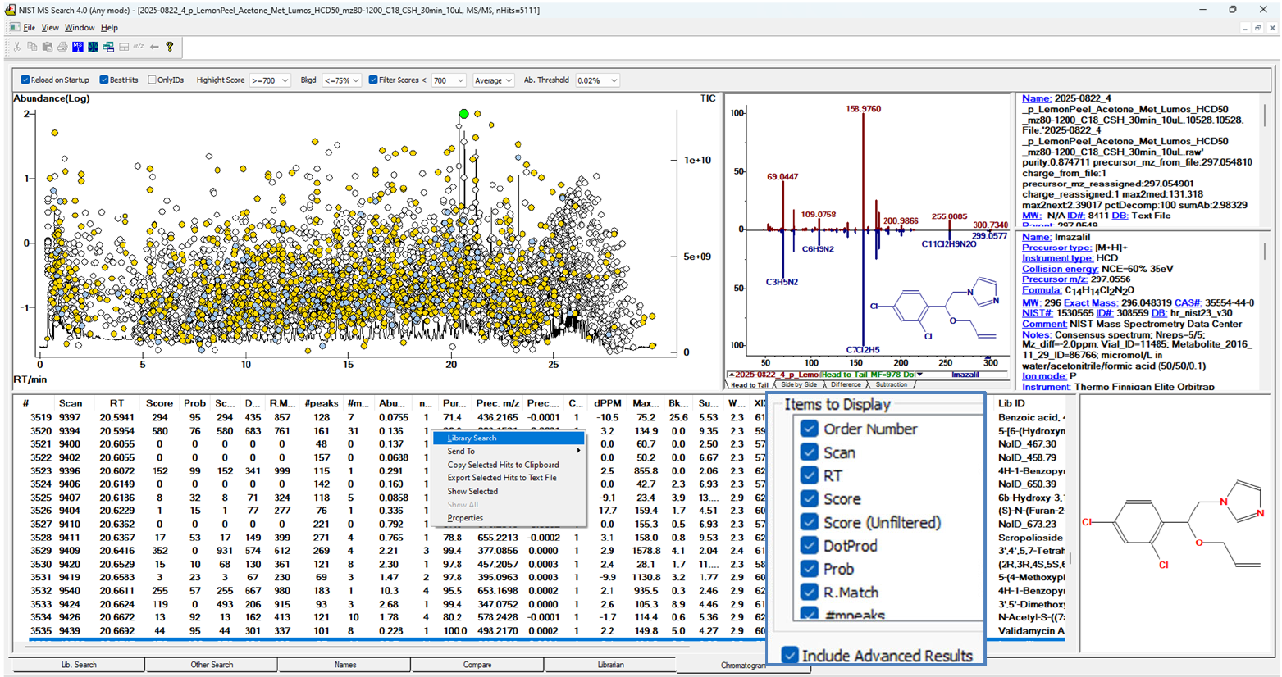
Task: Click the Validamycin A row Lib ID
Action: coord(1031,631)
